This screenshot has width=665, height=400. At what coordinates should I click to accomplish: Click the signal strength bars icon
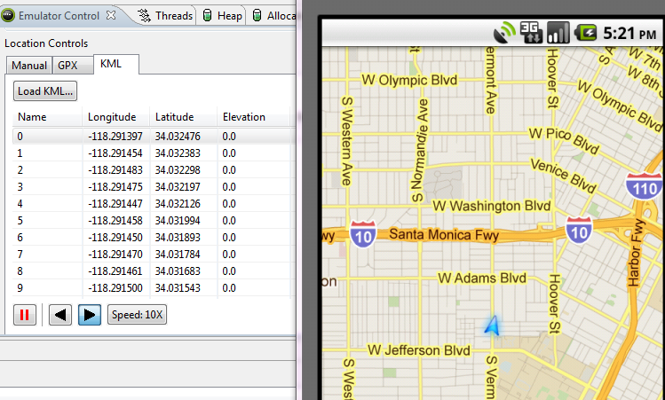point(558,33)
